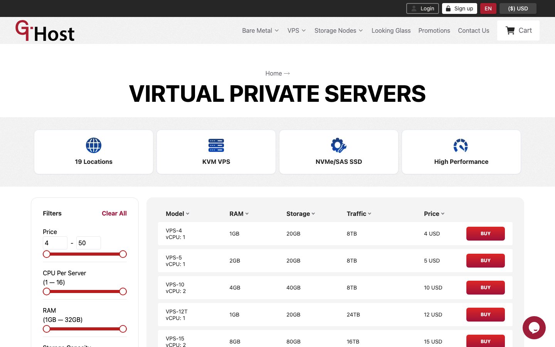Viewport: 555px width, 347px height.
Task: Click the G-Host logo
Action: click(x=45, y=30)
